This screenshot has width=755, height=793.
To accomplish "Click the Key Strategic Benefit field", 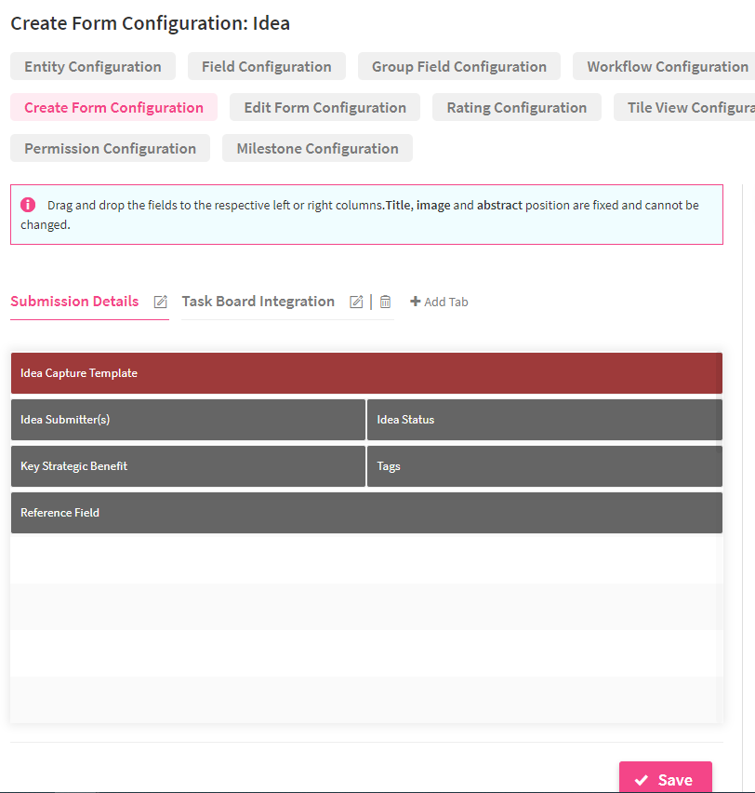I will pos(188,466).
